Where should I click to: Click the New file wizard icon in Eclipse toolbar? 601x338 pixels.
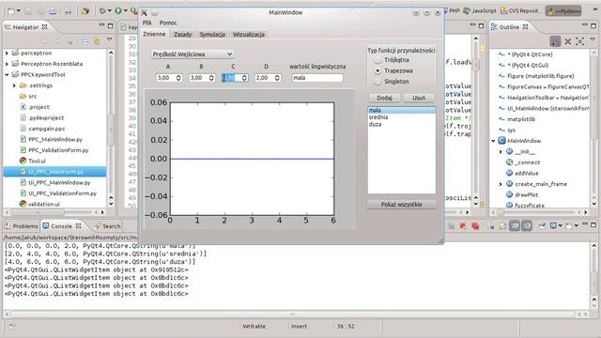click(x=11, y=11)
